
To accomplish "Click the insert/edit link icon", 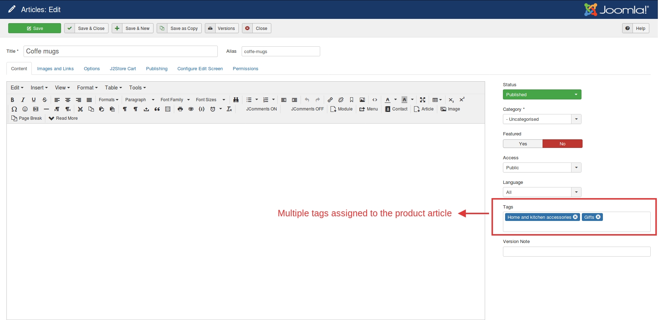I will point(330,100).
